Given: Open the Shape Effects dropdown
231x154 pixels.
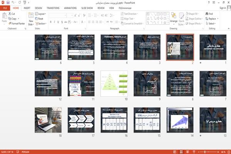Looking at the screenshot, I should pyautogui.click(x=194, y=24).
